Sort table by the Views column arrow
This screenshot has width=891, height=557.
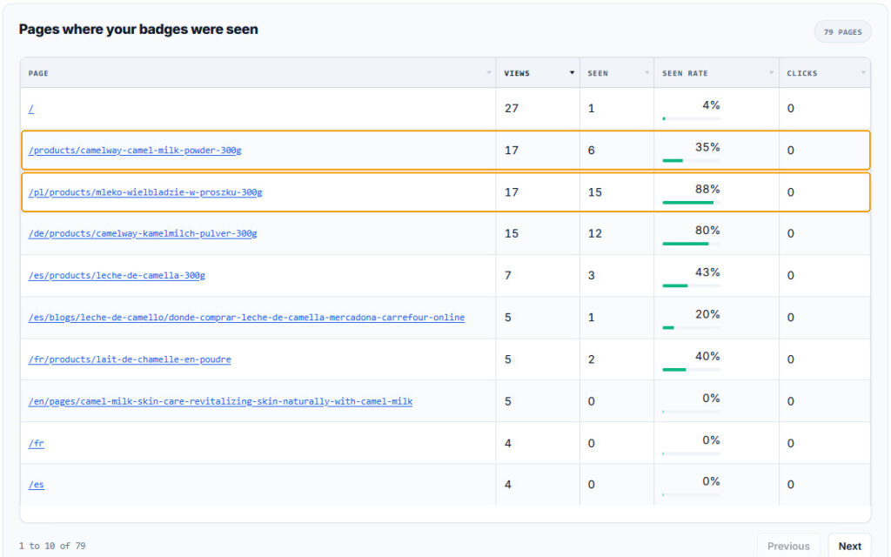point(572,73)
